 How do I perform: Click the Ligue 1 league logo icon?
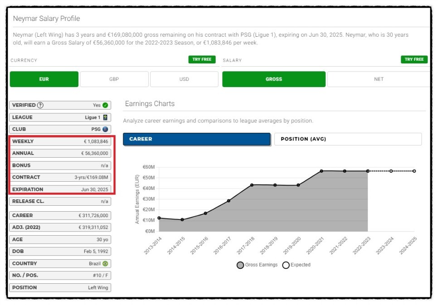pyautogui.click(x=105, y=117)
